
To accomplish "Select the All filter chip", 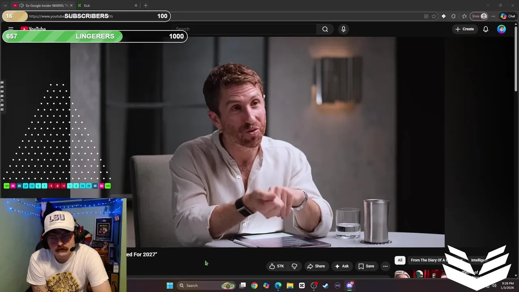I will [x=400, y=260].
